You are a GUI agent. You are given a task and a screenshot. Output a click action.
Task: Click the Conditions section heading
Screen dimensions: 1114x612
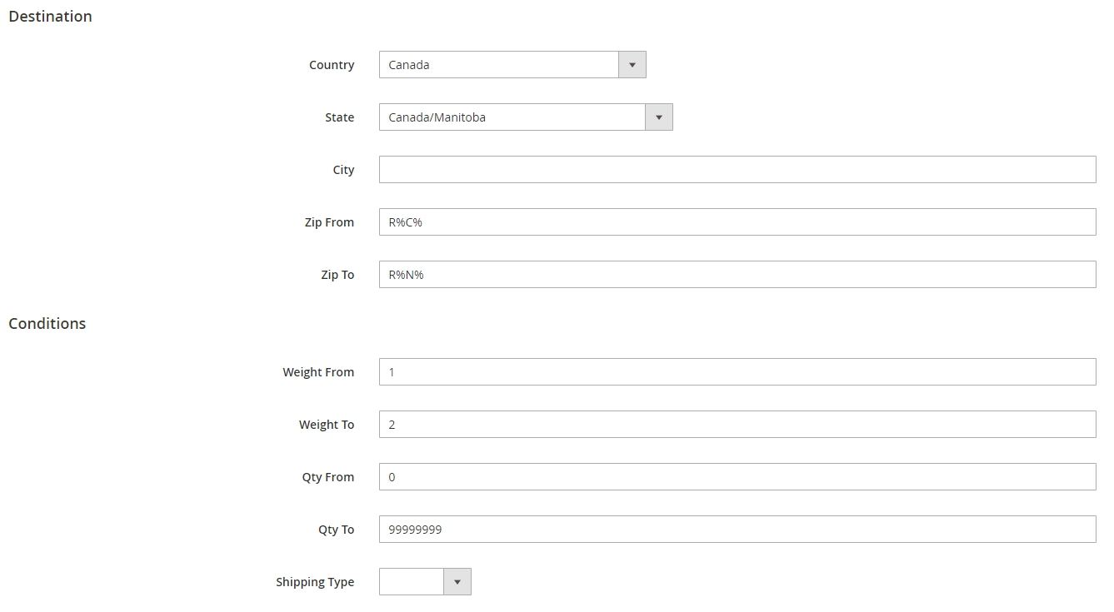pyautogui.click(x=47, y=324)
